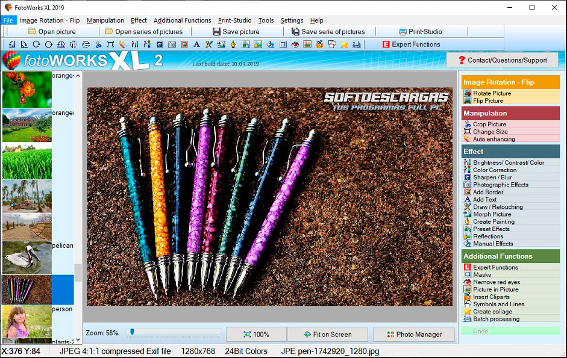Click the Contact/Questions/Support button
Viewport: 567px width, 358px height.
tap(503, 60)
